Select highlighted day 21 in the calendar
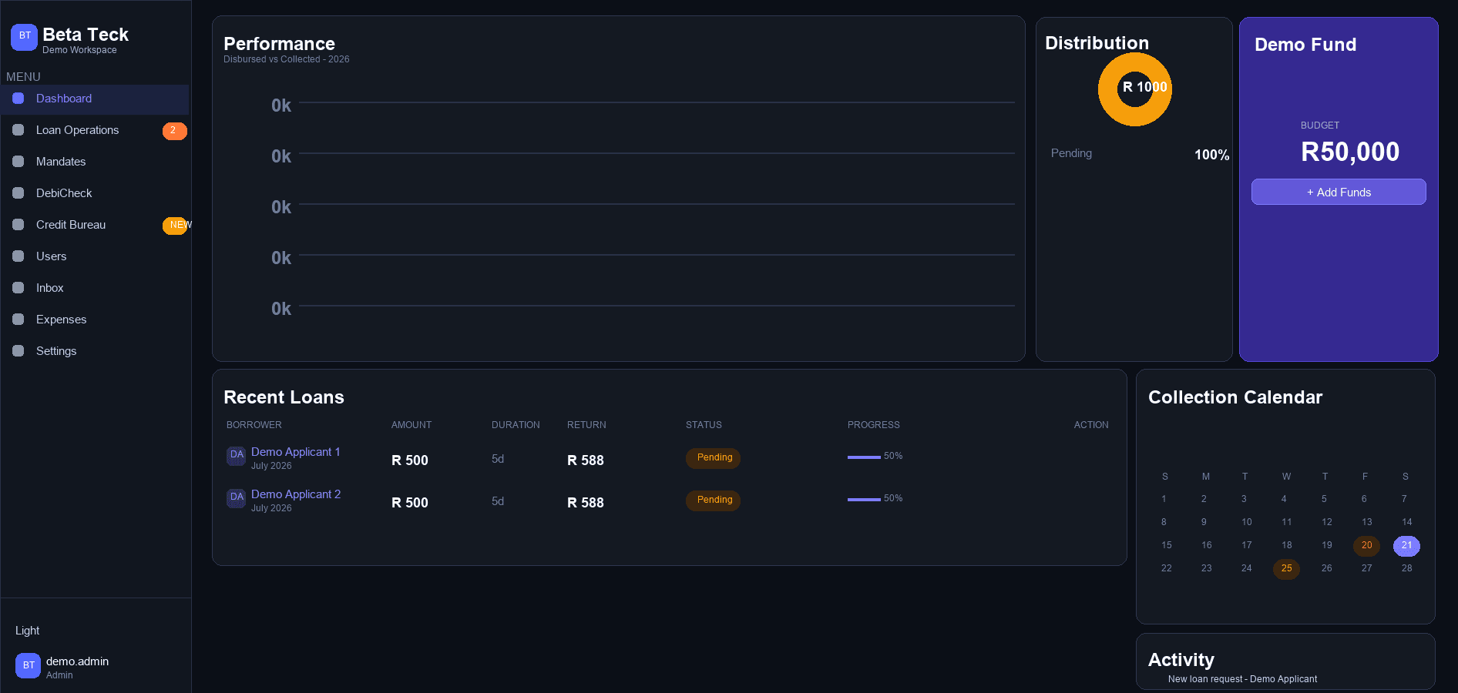 (x=1406, y=546)
